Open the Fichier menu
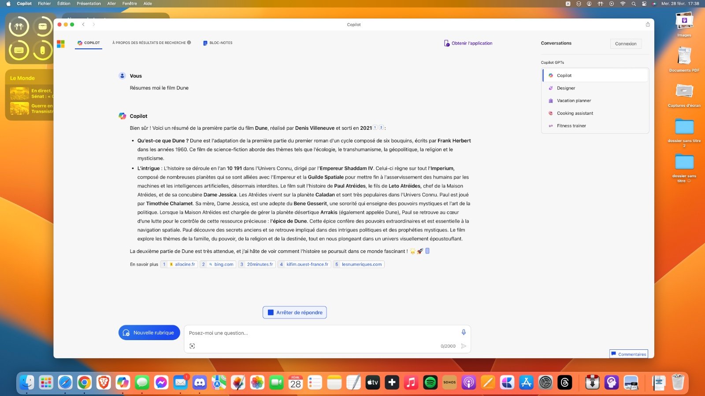 tap(44, 4)
